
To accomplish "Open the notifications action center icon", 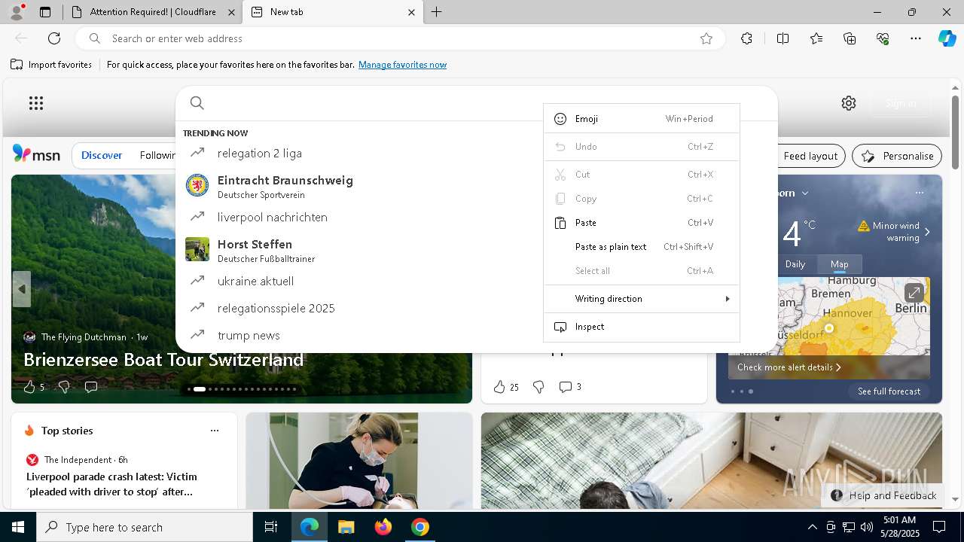I will pyautogui.click(x=940, y=527).
